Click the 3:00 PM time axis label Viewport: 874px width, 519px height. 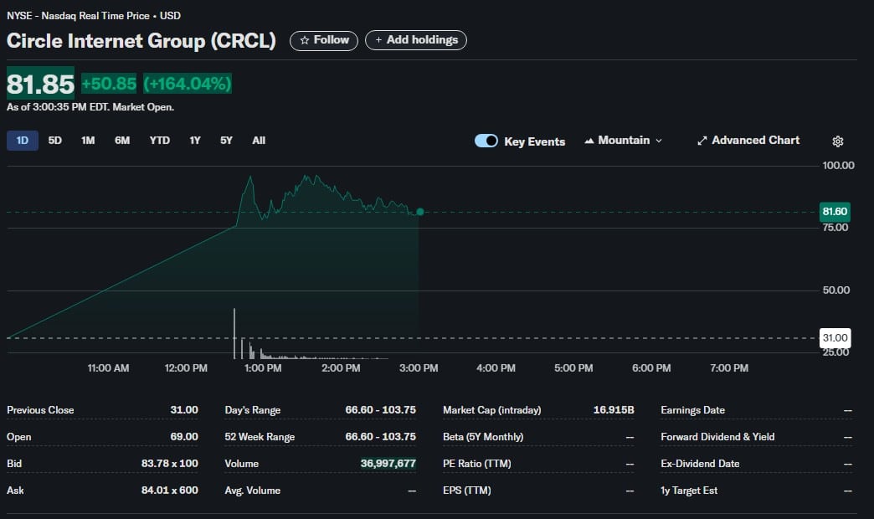[419, 368]
